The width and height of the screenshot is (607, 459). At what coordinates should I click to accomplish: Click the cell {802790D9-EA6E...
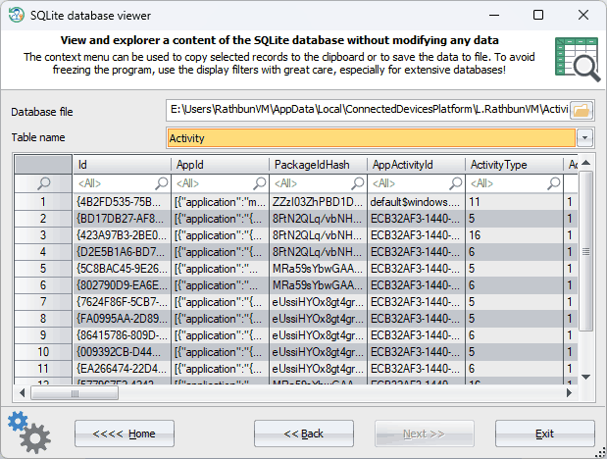[122, 285]
